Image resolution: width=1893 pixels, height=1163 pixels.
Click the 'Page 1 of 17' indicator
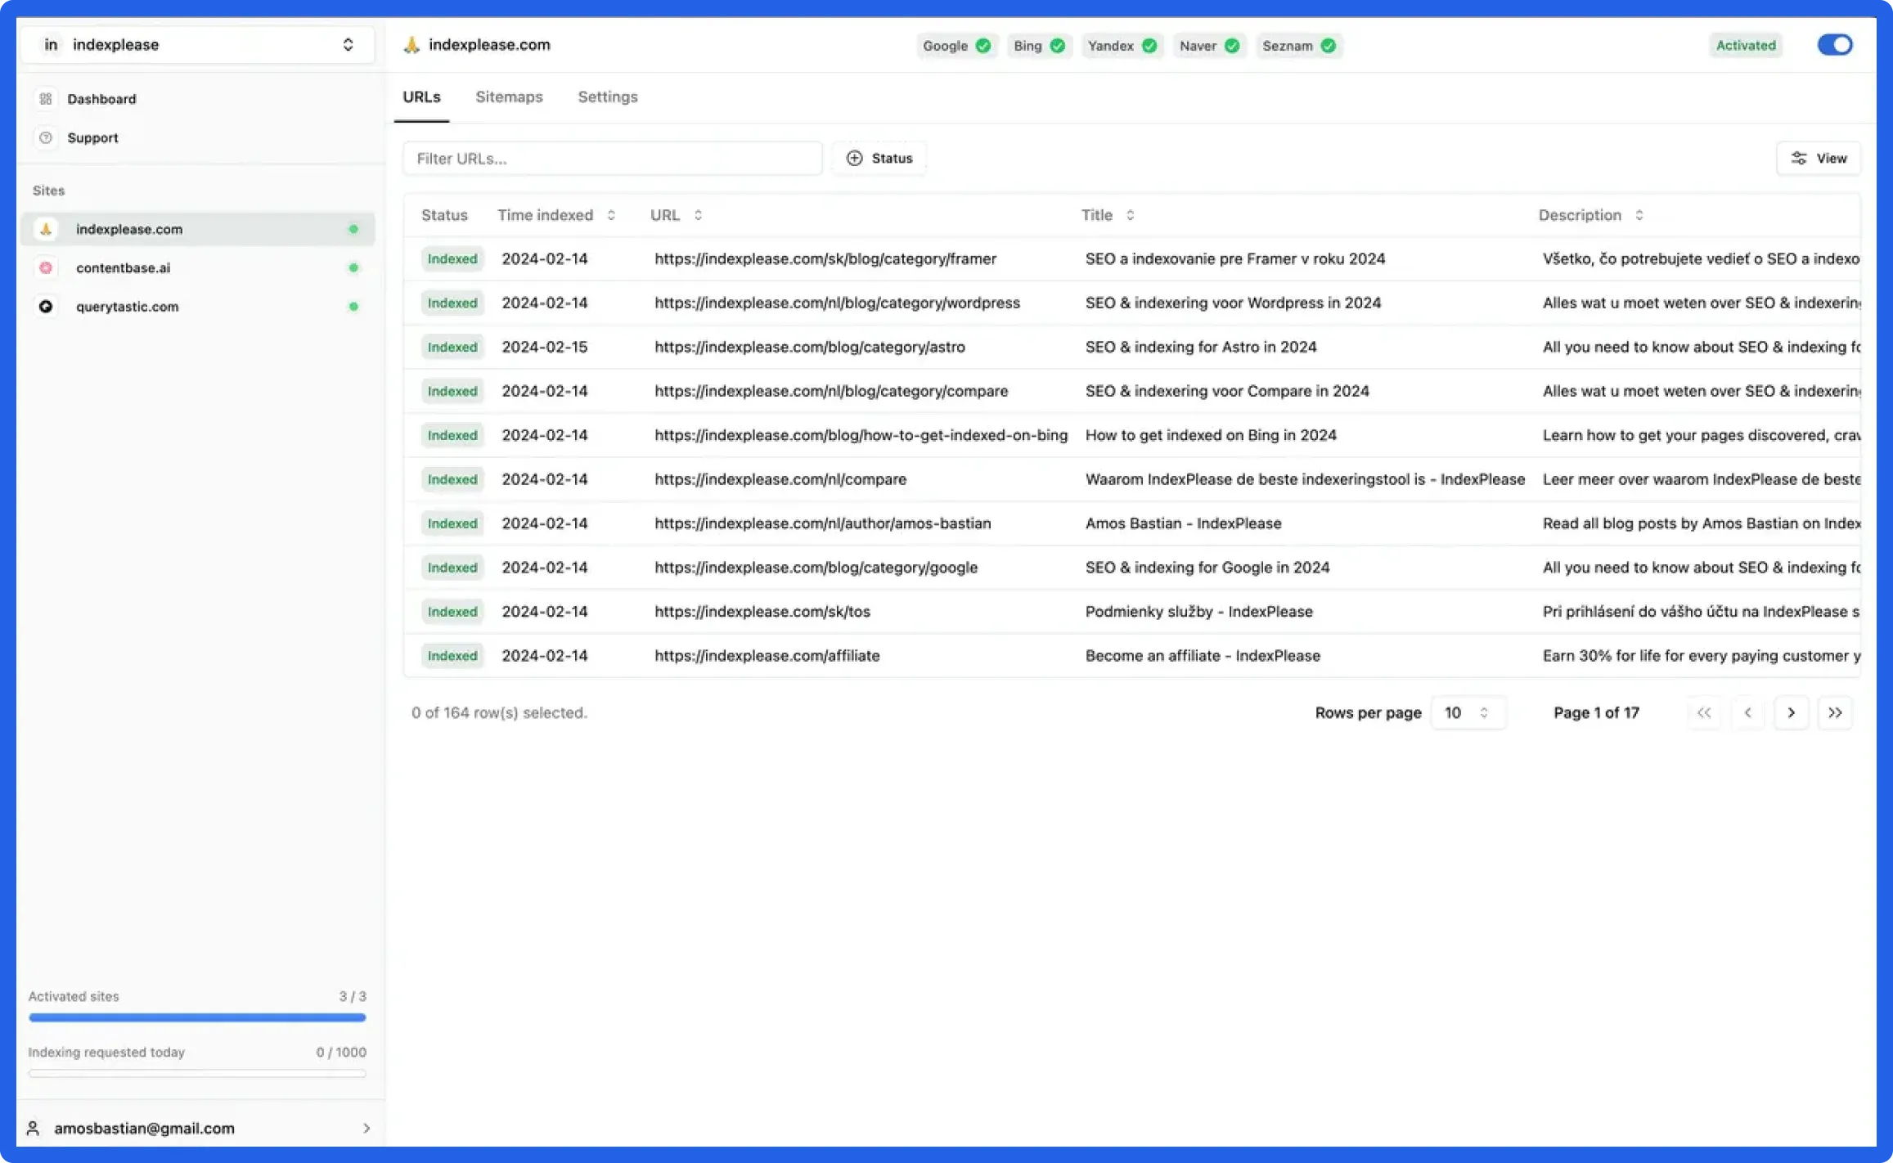tap(1596, 712)
